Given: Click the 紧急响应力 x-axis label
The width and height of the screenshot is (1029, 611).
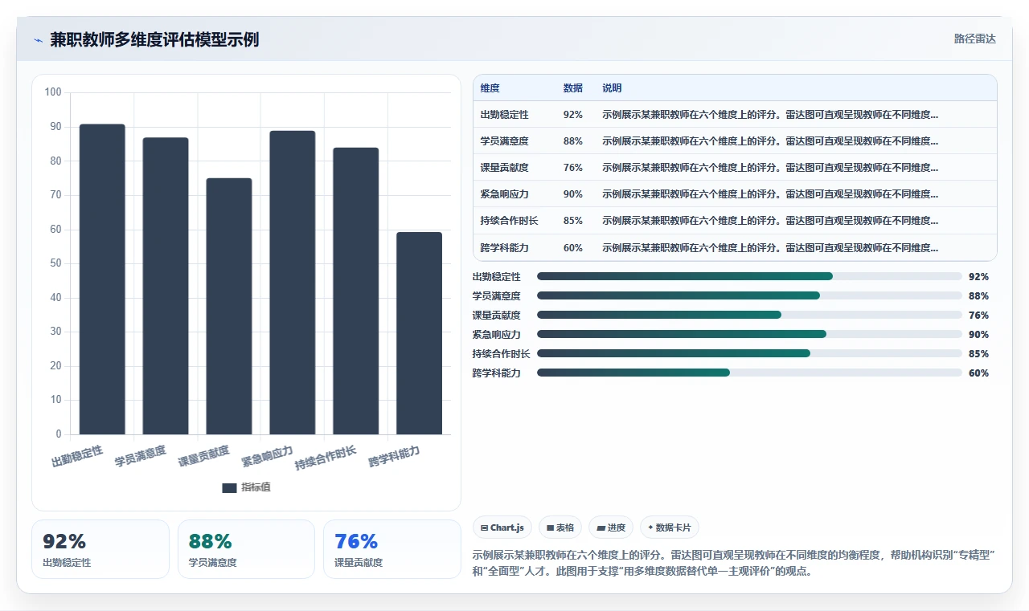Looking at the screenshot, I should [x=268, y=457].
